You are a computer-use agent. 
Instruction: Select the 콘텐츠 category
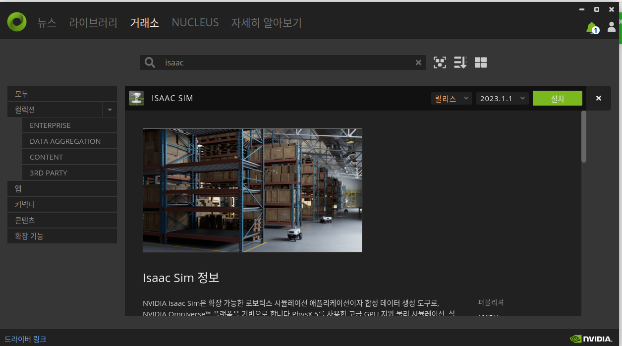[62, 220]
